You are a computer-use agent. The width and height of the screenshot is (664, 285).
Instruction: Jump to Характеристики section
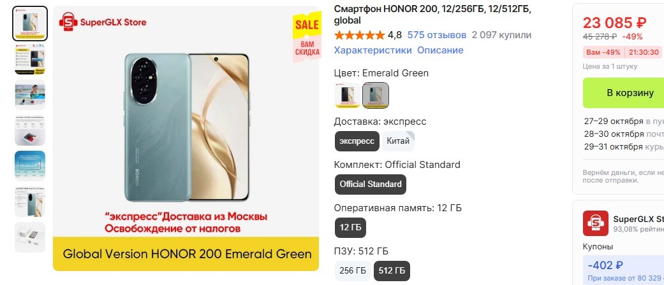[373, 50]
